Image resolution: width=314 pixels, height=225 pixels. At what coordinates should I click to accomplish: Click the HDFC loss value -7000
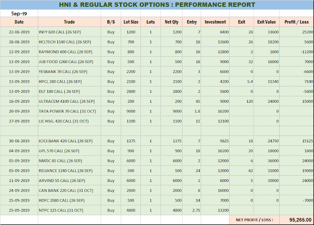(x=308, y=201)
